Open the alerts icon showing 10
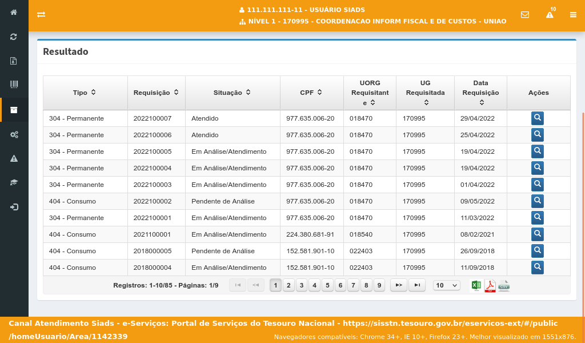Image resolution: width=585 pixels, height=343 pixels. pos(550,14)
